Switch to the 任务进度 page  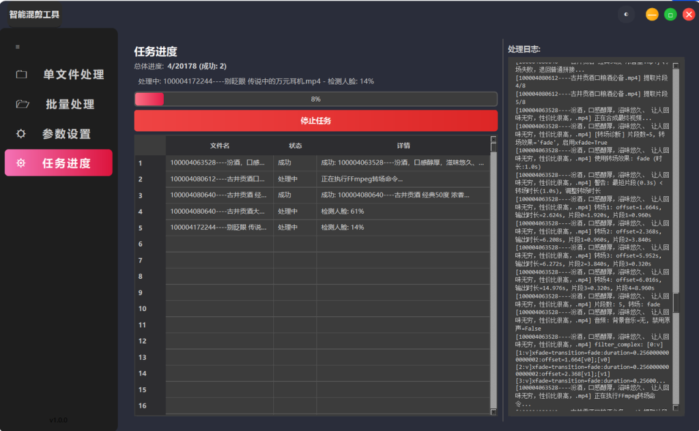tap(59, 163)
